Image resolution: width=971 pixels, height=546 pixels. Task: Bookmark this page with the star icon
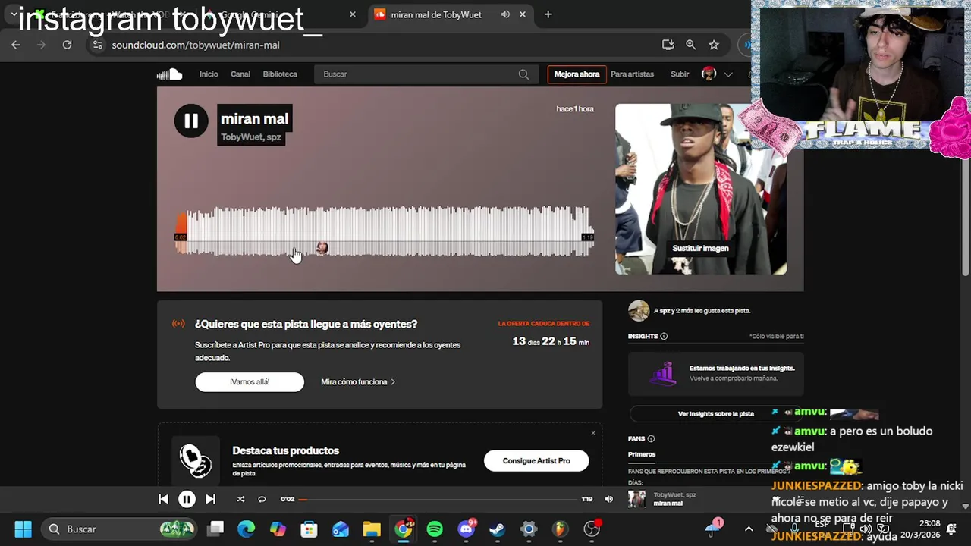click(714, 45)
